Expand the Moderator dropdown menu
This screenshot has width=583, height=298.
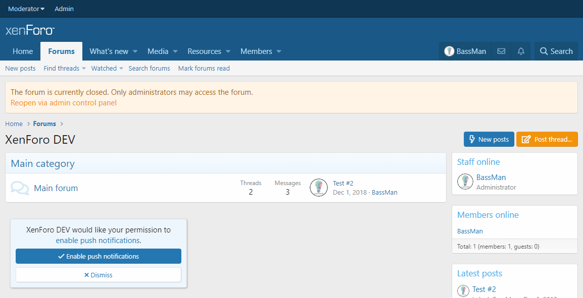coord(26,9)
